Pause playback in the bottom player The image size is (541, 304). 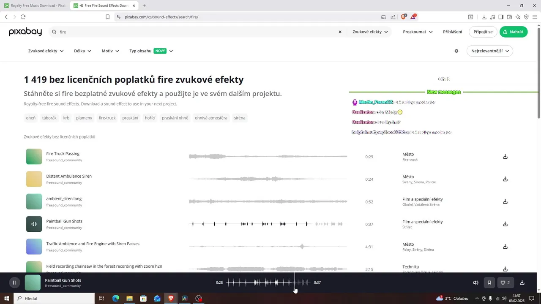pos(14,282)
